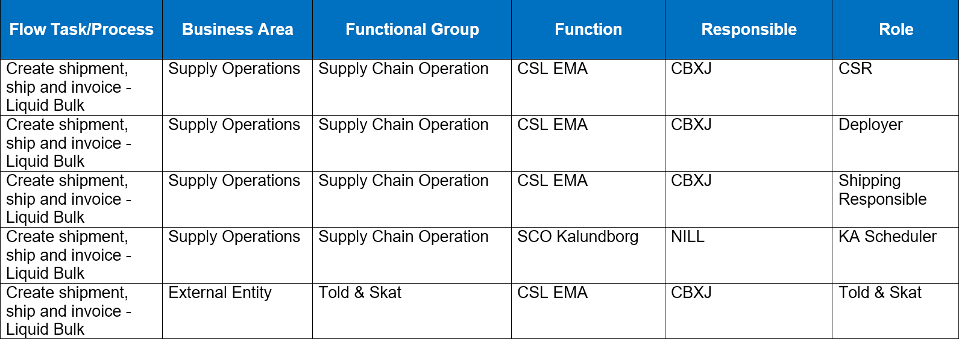Select first row CSL EMA cell
The image size is (959, 339).
pyautogui.click(x=588, y=87)
